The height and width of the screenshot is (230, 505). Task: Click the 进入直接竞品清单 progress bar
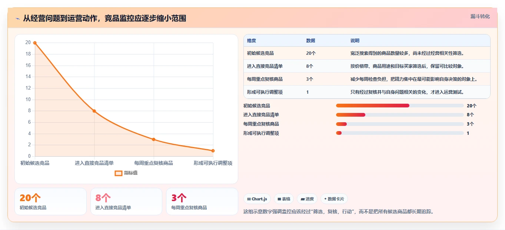pyautogui.click(x=400, y=115)
